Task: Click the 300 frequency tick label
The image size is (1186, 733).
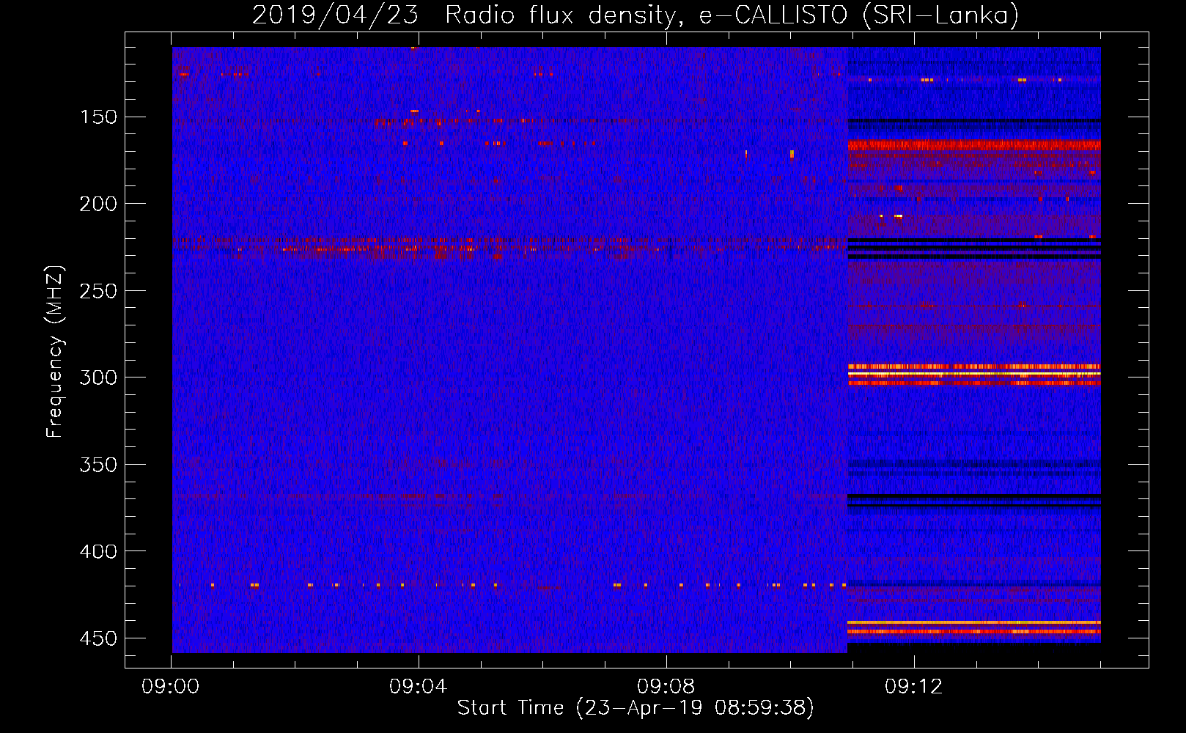Action: (x=98, y=377)
